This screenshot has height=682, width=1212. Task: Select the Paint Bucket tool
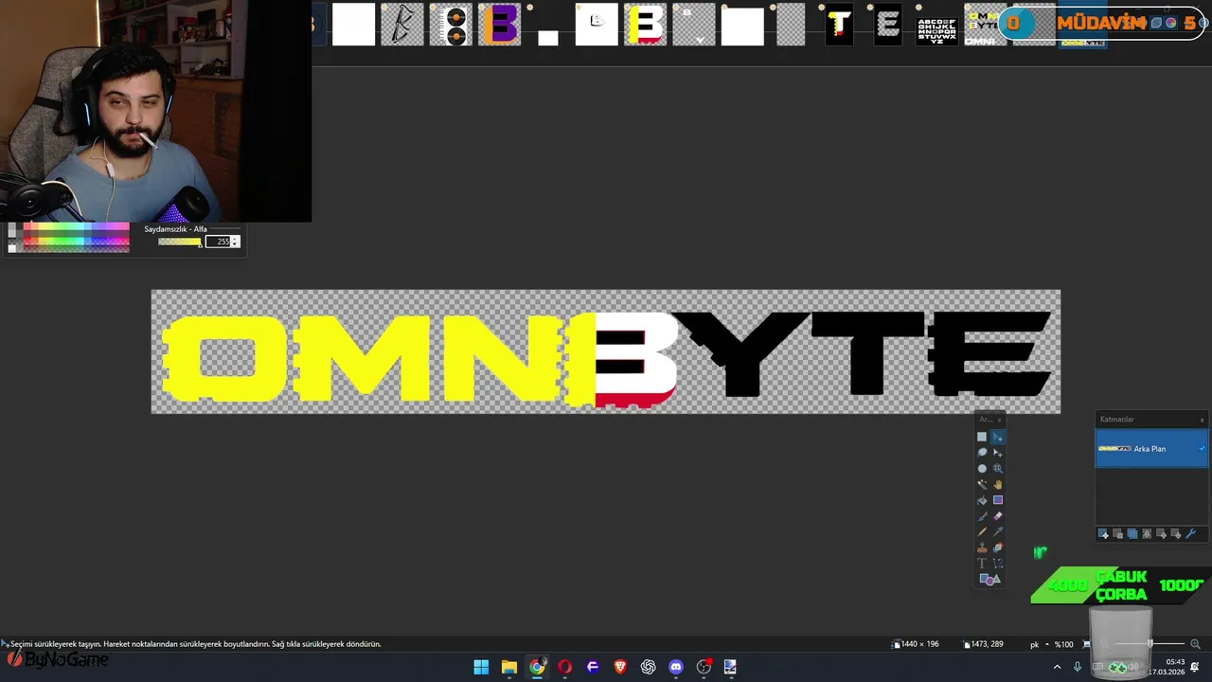[x=982, y=500]
